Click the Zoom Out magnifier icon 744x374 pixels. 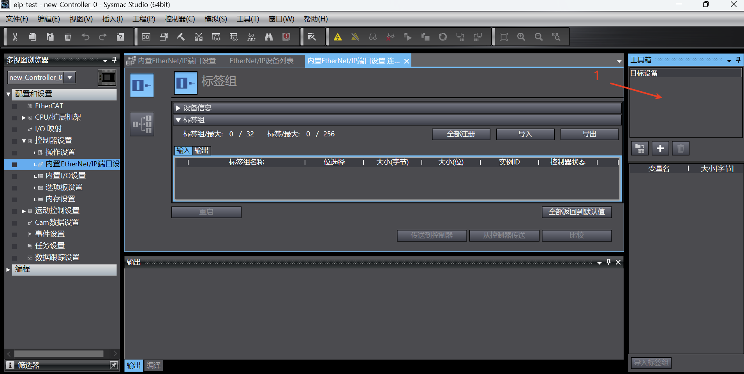coord(539,37)
